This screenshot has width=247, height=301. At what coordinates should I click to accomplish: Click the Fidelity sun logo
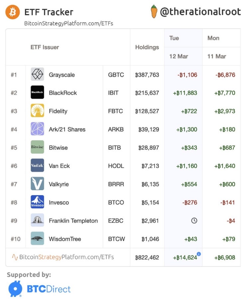37,110
